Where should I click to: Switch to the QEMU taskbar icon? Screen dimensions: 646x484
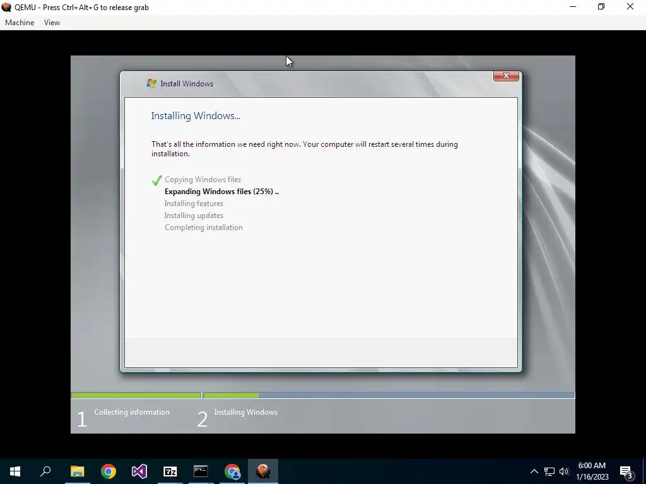[x=263, y=471]
